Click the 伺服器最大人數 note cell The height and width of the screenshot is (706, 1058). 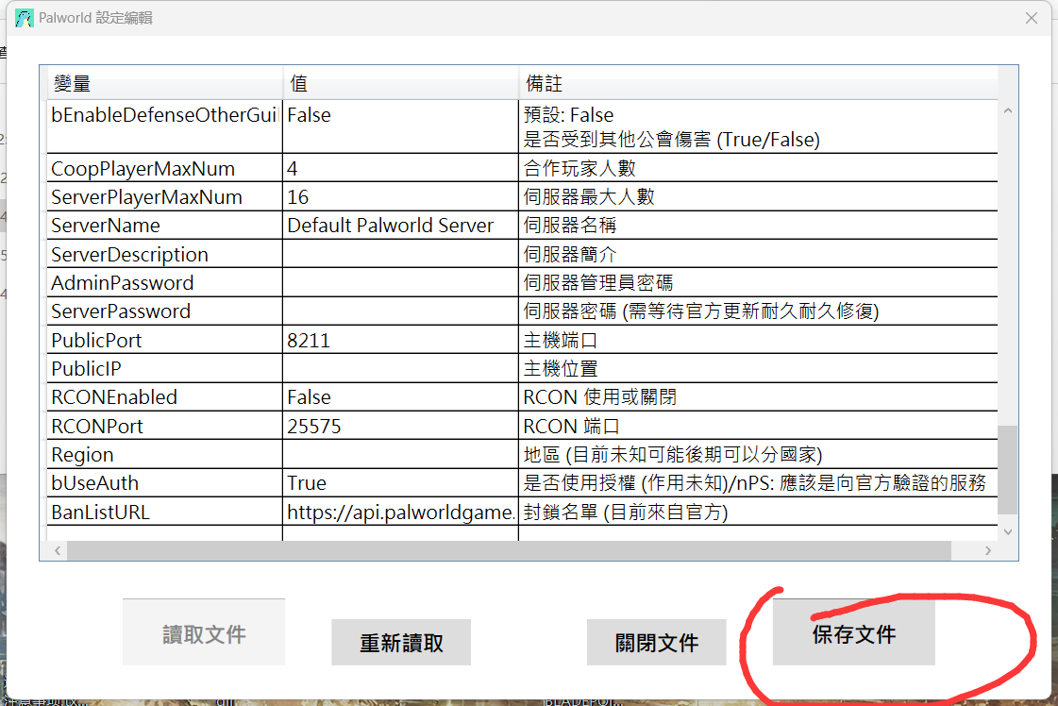[759, 196]
